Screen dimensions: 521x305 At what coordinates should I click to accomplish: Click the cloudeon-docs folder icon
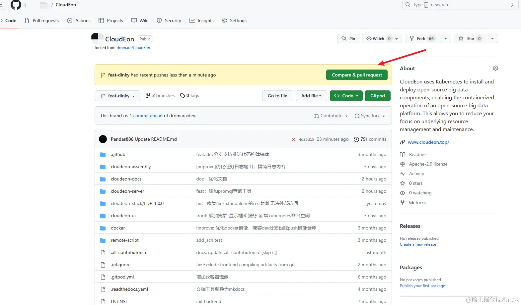pos(103,179)
